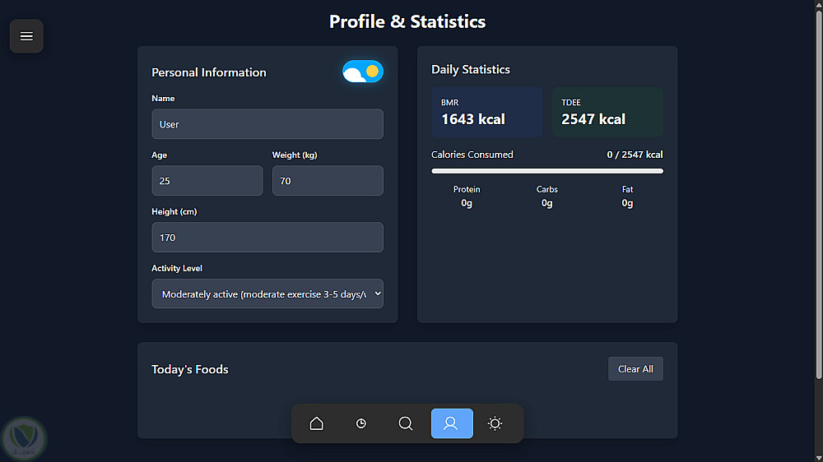Focus the Name input field
The width and height of the screenshot is (823, 462).
pos(267,124)
